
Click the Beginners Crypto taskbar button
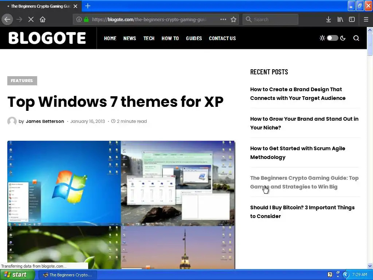[67, 275]
